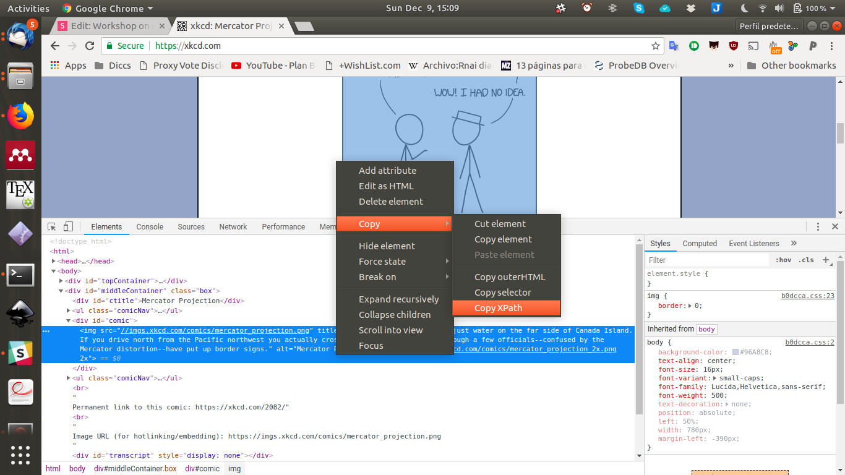Open Thunderbird from the Ubuntu dock

click(20, 35)
